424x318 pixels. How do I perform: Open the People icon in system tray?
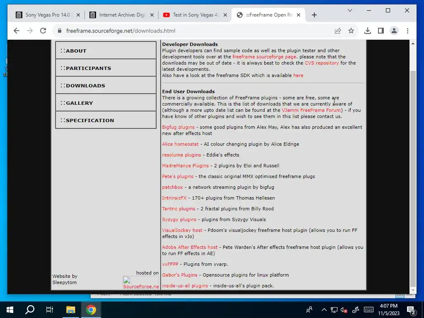pyautogui.click(x=309, y=310)
